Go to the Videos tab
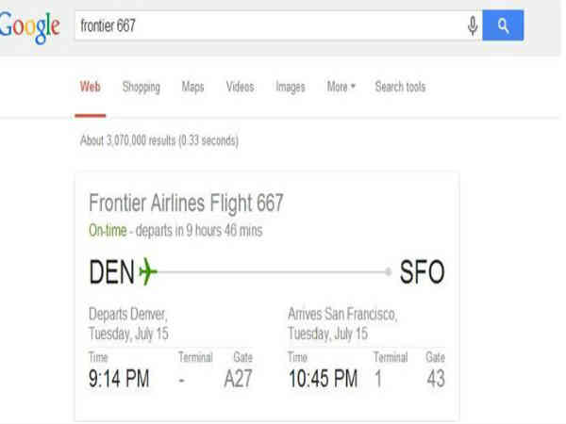This screenshot has width=566, height=424. coord(240,88)
